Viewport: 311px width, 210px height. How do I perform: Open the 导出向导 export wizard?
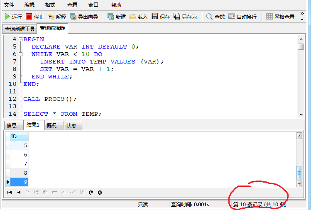pos(84,17)
